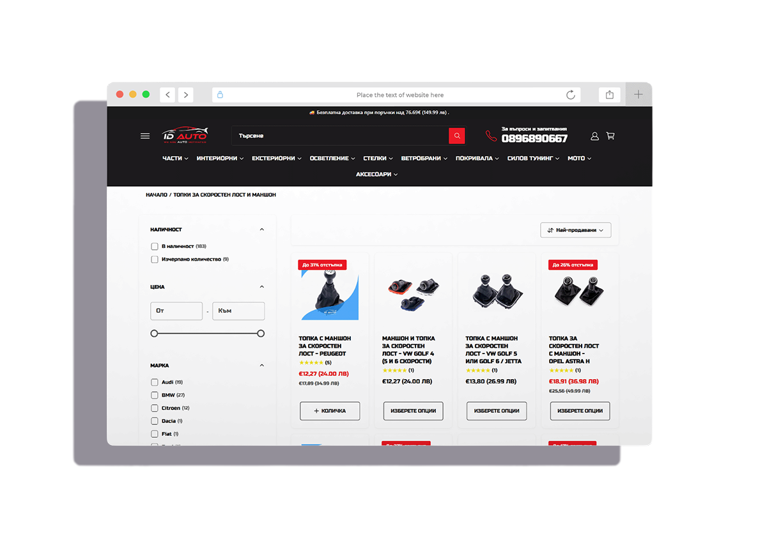This screenshot has width=767, height=537.
Task: Tick the Citroen brand checkbox
Action: 155,408
